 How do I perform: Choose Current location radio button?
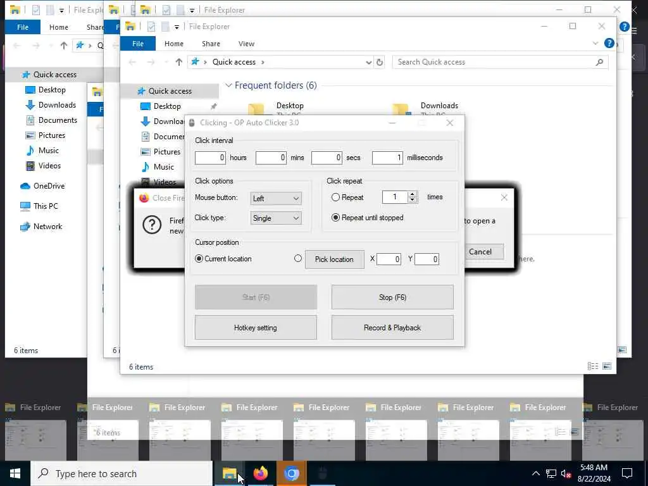[x=199, y=259]
